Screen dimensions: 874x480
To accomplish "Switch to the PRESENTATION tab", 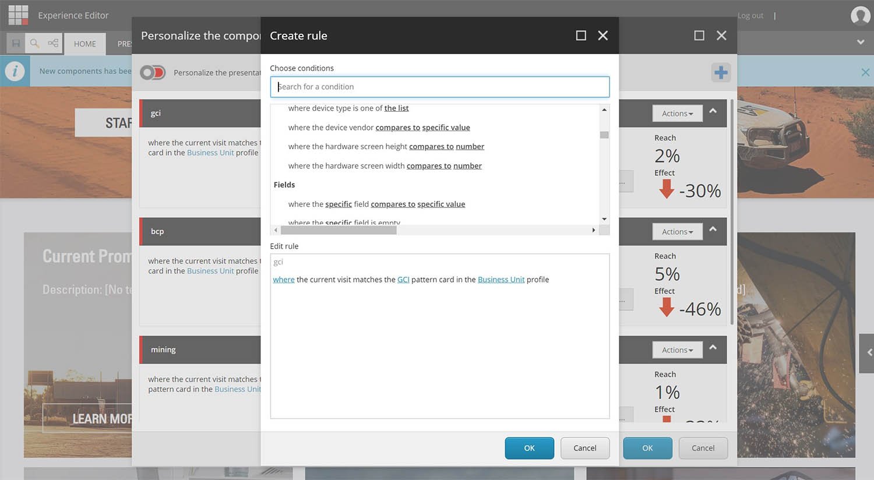I will click(125, 43).
